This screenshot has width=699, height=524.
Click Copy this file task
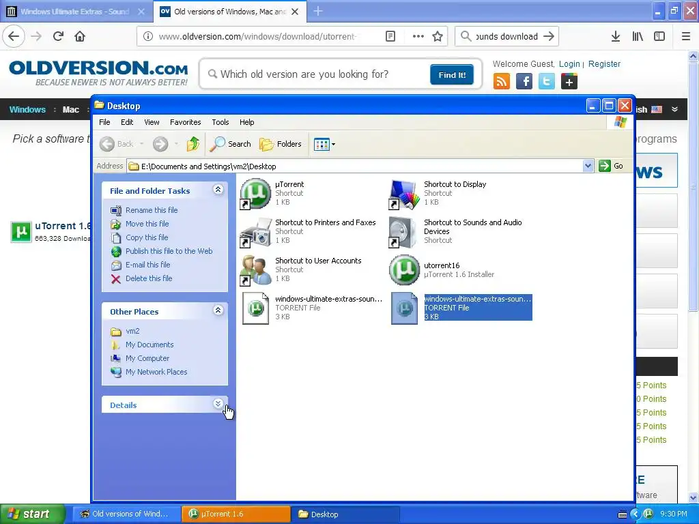pyautogui.click(x=147, y=237)
